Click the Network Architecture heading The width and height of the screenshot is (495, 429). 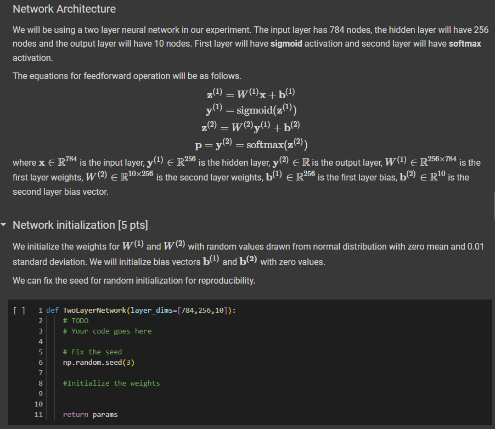point(64,9)
